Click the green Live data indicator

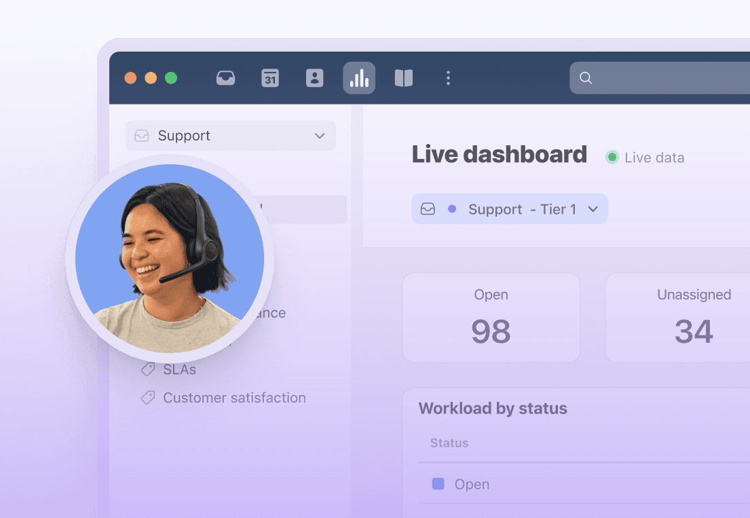pyautogui.click(x=612, y=158)
